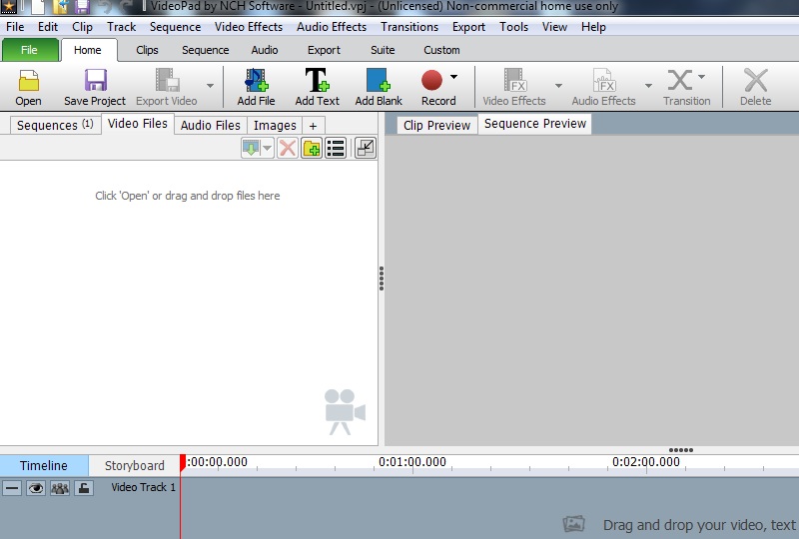Click the vertical splitter grip between bin and preview
The image size is (799, 539).
click(382, 278)
